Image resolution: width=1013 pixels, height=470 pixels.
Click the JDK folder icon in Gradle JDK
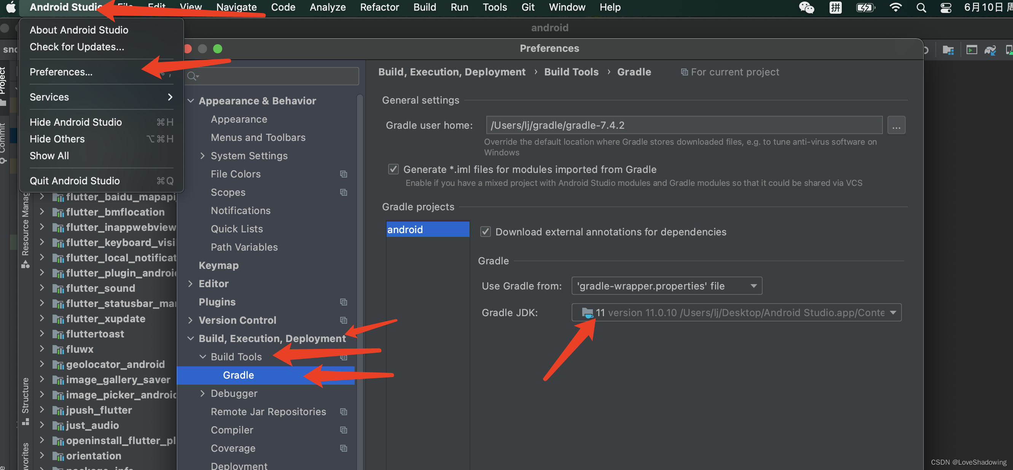(x=587, y=313)
